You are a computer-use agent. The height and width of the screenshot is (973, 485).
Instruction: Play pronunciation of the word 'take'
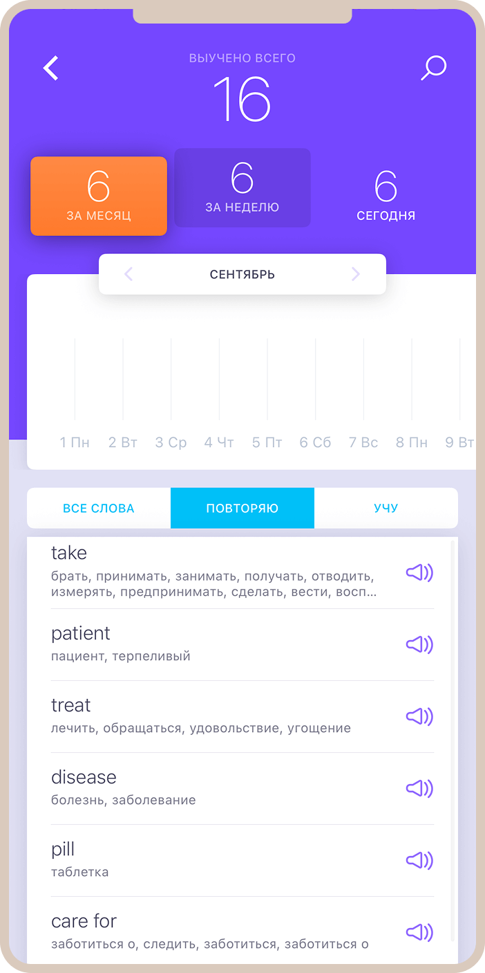pyautogui.click(x=419, y=573)
